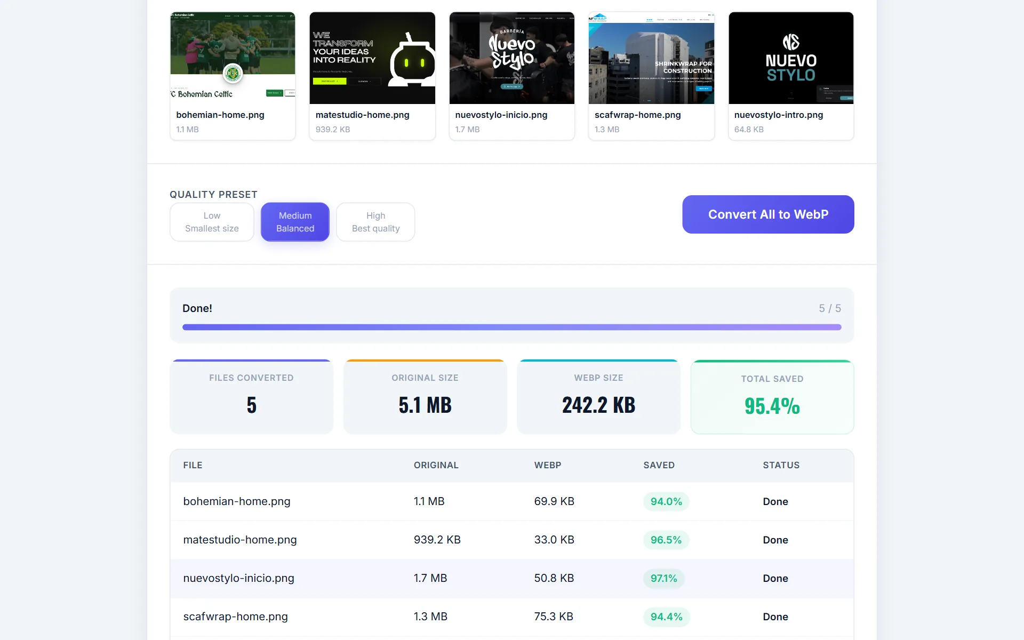The image size is (1024, 640).
Task: Open the bohemian-home.png thumbnail preview
Action: tap(233, 58)
